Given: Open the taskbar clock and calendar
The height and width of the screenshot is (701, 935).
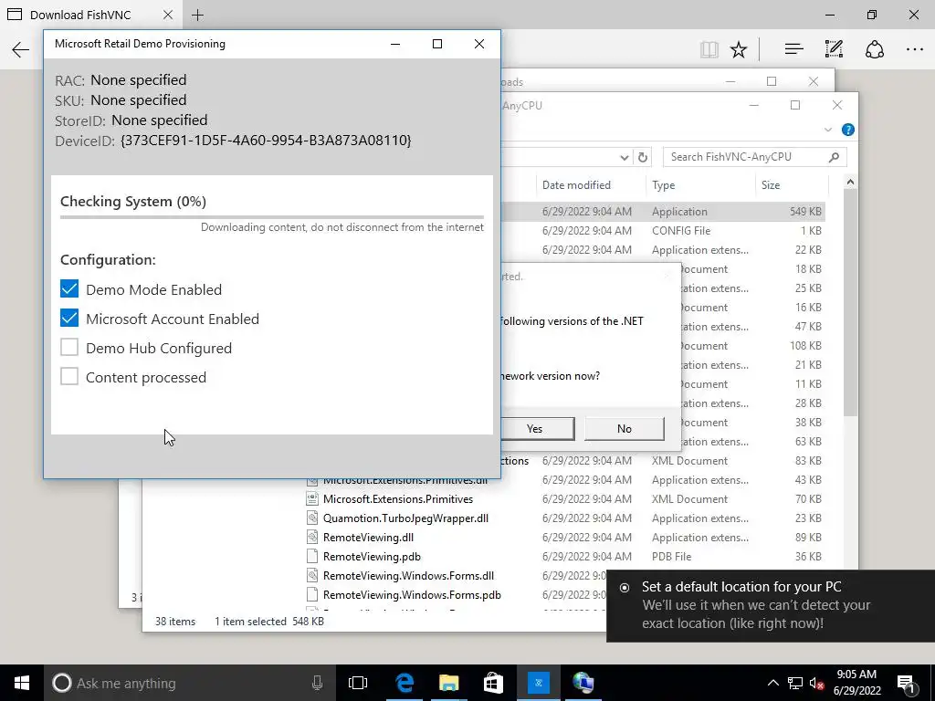Looking at the screenshot, I should (856, 683).
